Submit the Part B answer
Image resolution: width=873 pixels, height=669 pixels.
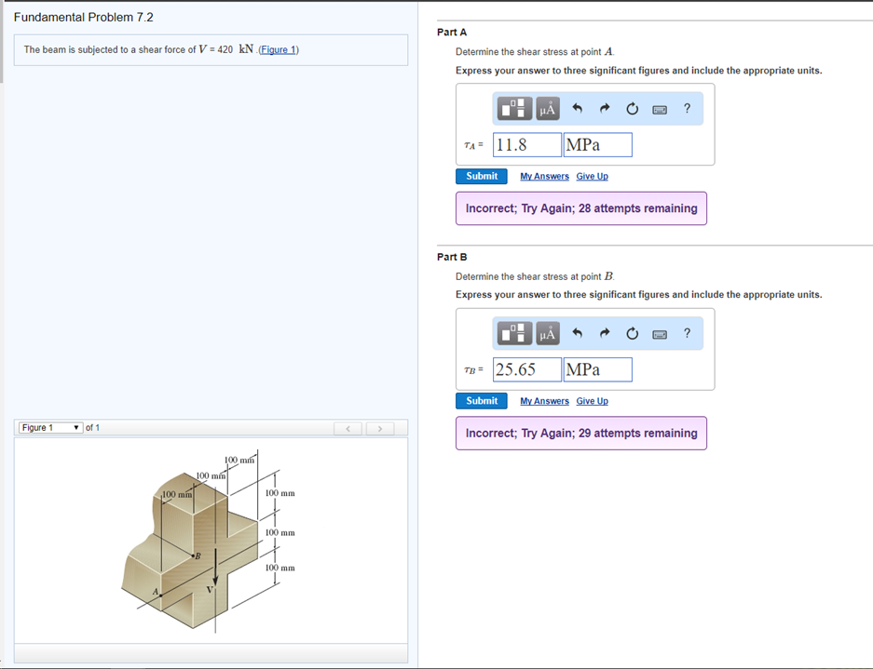[482, 401]
